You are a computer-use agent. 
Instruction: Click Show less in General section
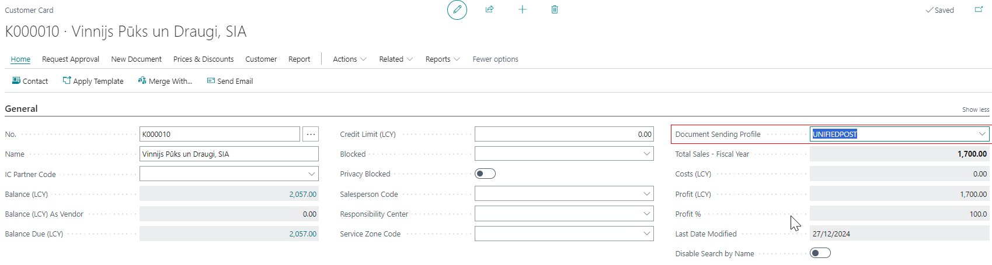[975, 109]
